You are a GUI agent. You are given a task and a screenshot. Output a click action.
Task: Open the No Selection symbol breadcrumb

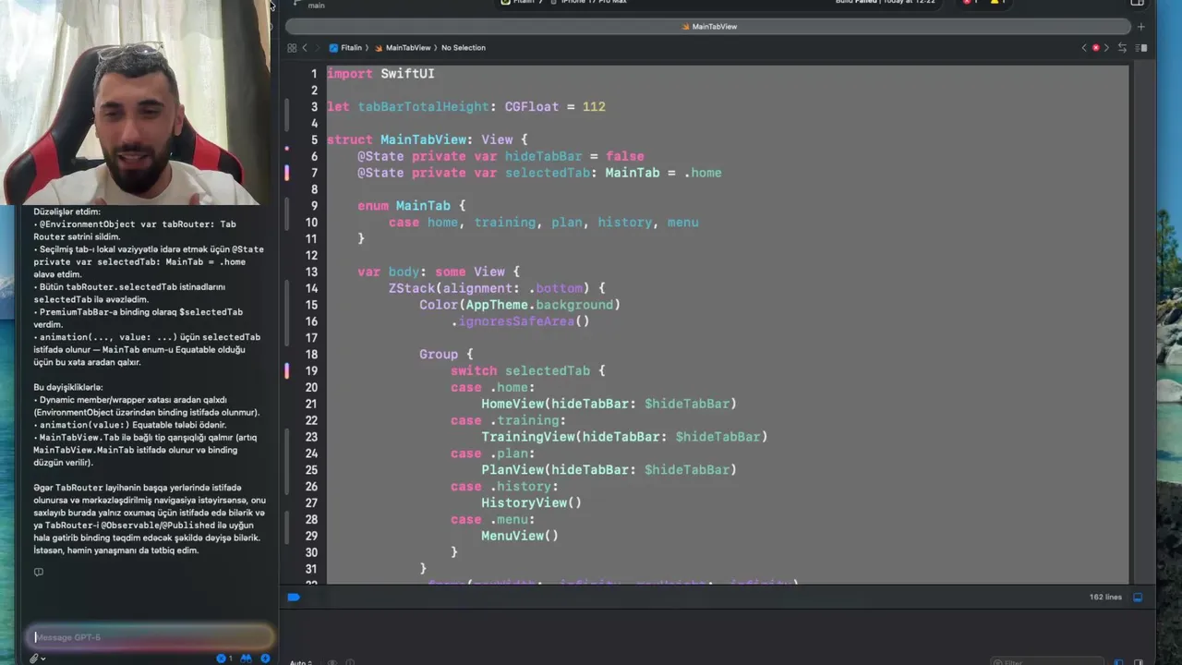click(x=463, y=48)
